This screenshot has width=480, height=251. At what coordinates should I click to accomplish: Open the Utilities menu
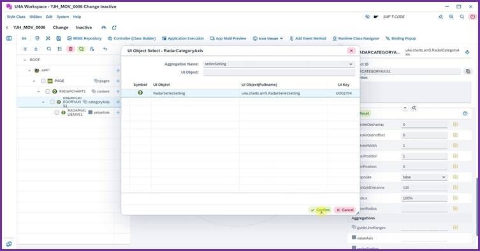click(x=36, y=17)
